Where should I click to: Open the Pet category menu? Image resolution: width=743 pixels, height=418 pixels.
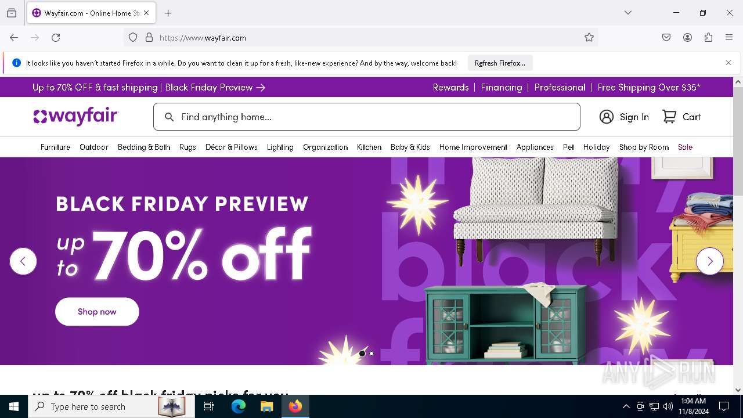pos(568,147)
